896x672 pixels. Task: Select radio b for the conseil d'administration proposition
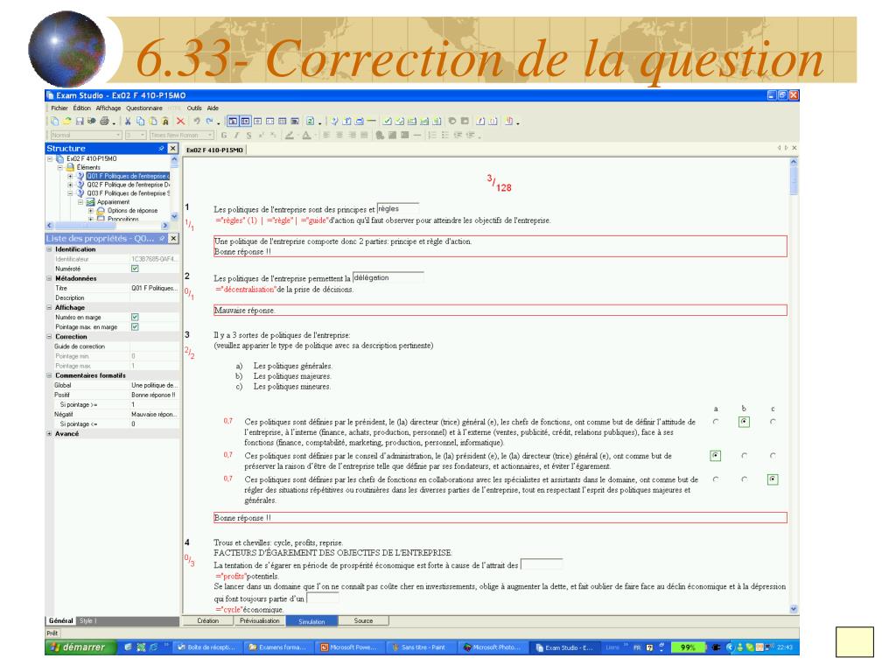(x=744, y=456)
